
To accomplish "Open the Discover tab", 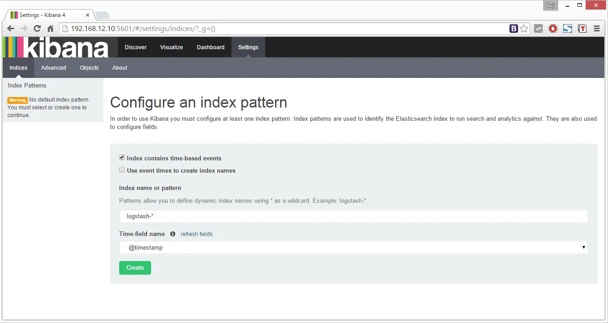I will tap(136, 47).
